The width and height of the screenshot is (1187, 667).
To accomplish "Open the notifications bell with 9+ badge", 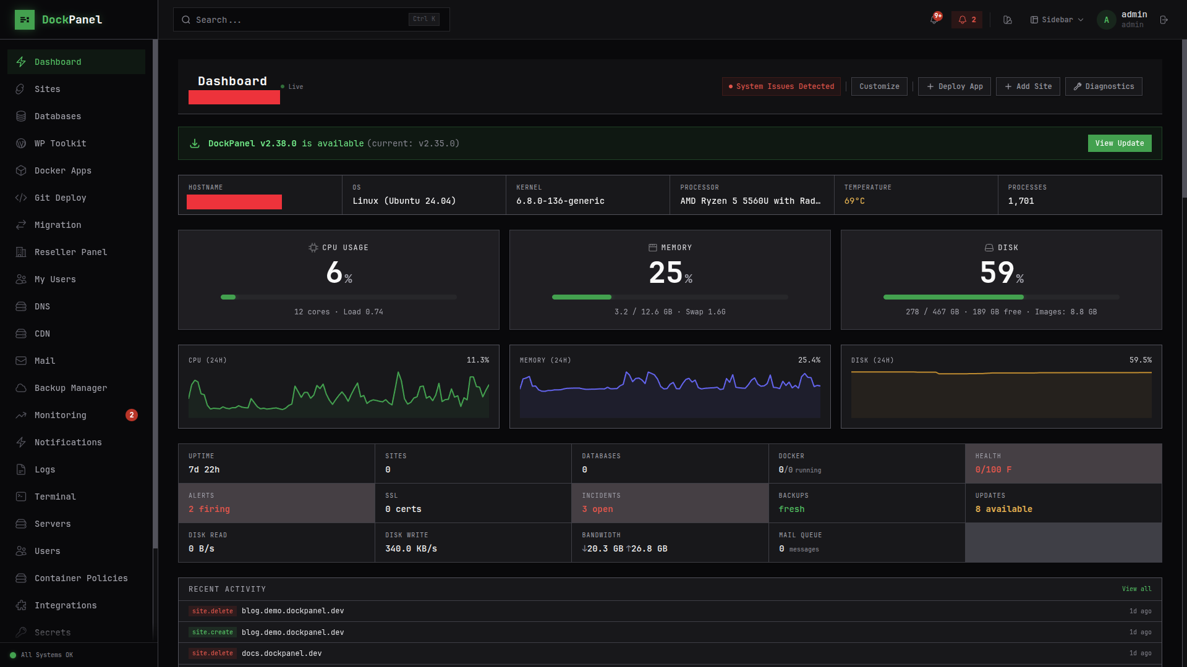I will click(935, 19).
